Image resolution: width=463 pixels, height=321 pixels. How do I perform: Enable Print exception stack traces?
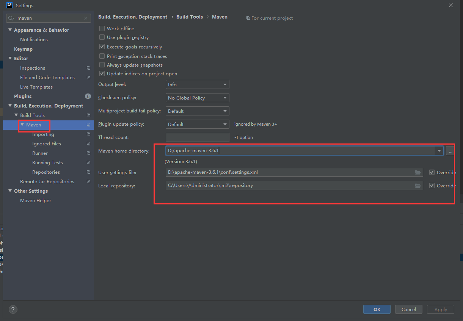point(102,56)
